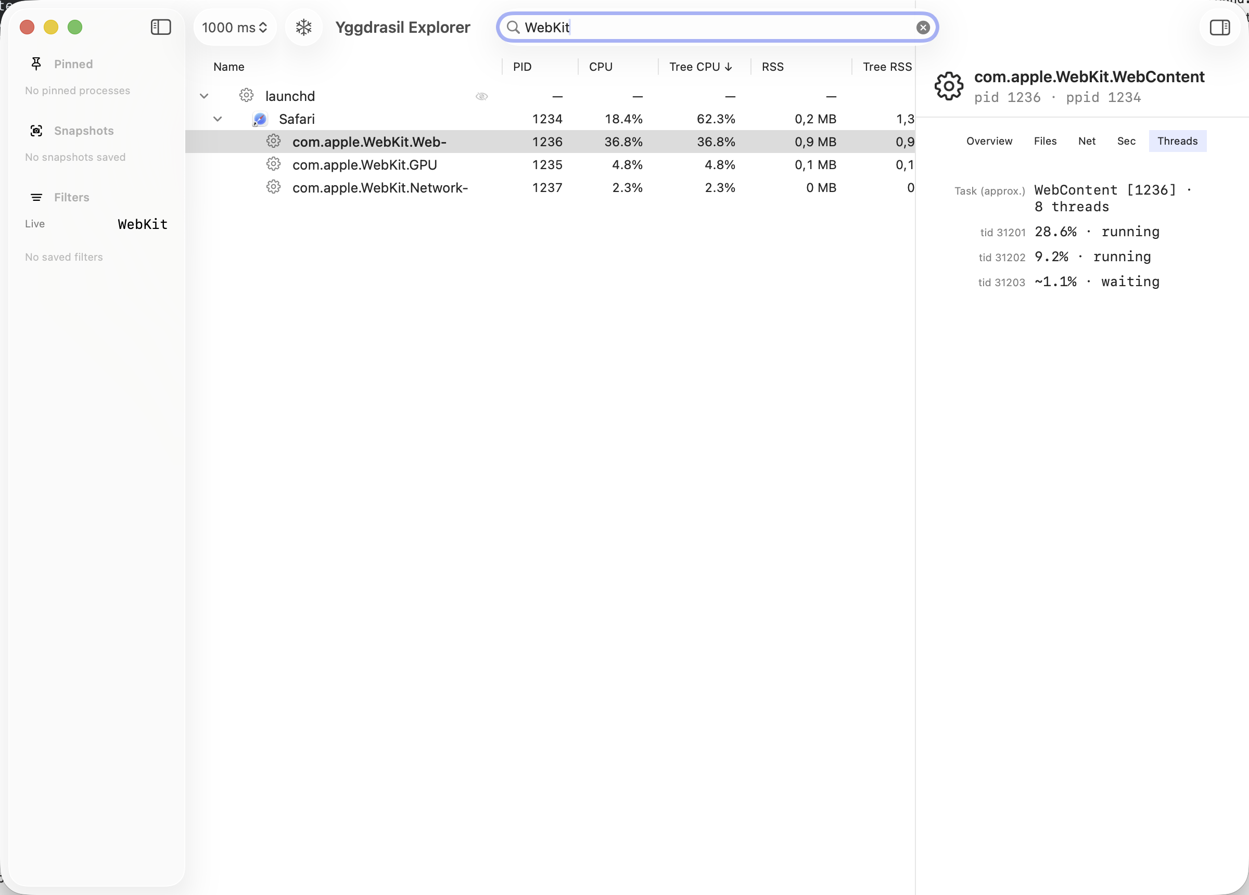Select the com.apple.WebKit.Web- process row
The height and width of the screenshot is (895, 1249).
pyautogui.click(x=550, y=142)
